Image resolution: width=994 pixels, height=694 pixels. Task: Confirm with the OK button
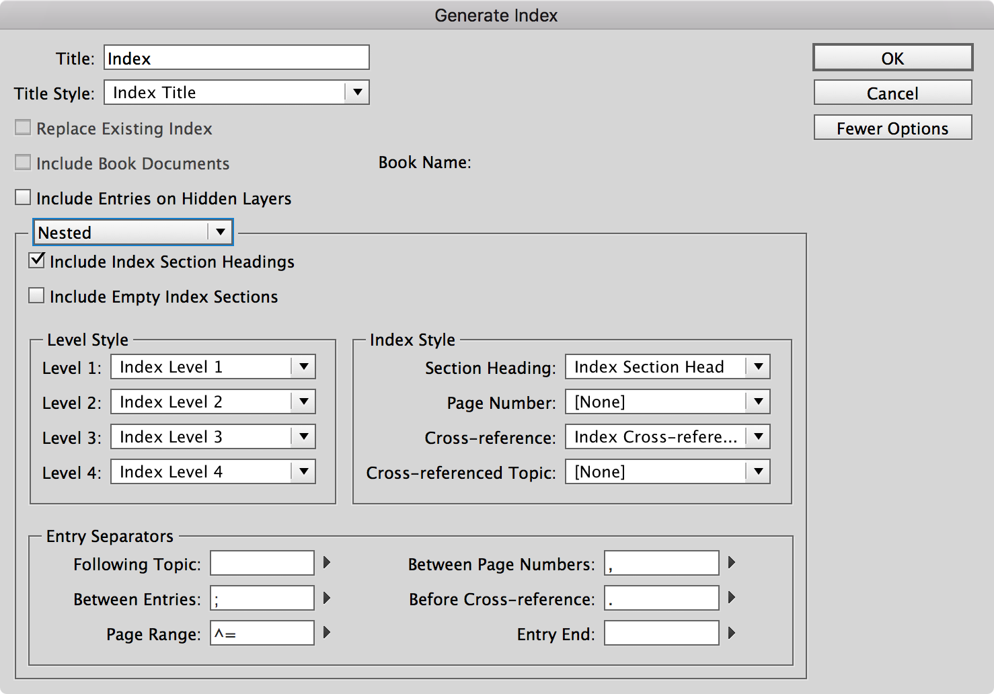click(892, 58)
